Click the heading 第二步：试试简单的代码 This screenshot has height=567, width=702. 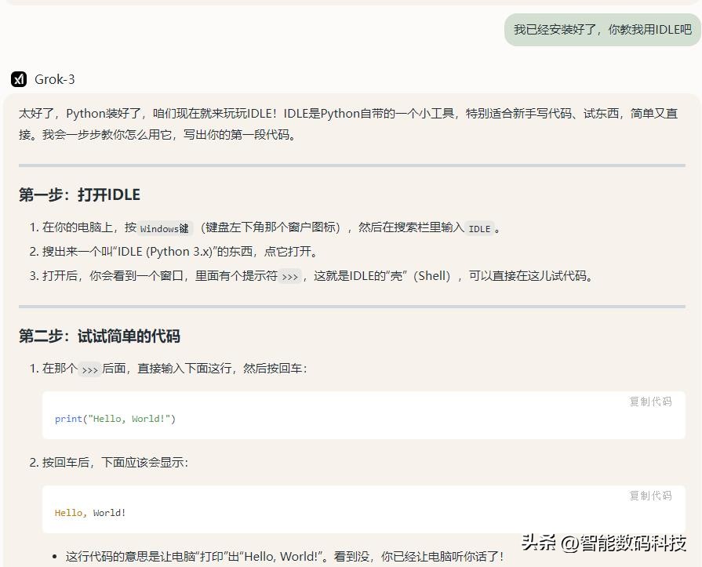(100, 336)
